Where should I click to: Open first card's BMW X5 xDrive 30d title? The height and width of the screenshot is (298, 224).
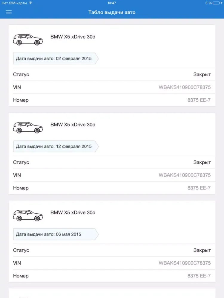pos(73,37)
